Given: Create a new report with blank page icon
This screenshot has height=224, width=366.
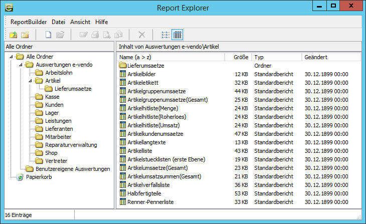Looking at the screenshot, I should (x=48, y=35).
